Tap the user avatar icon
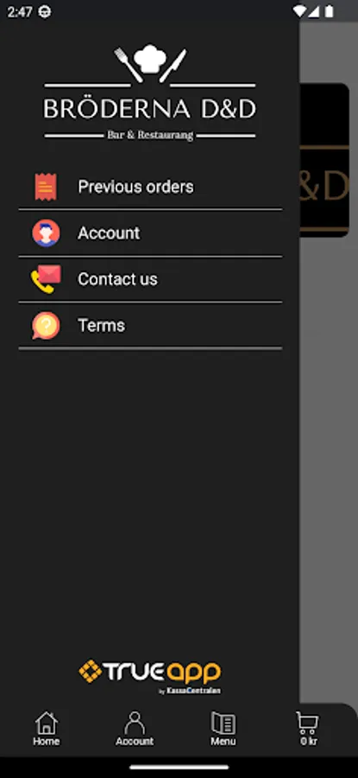358x778 pixels. click(x=46, y=233)
